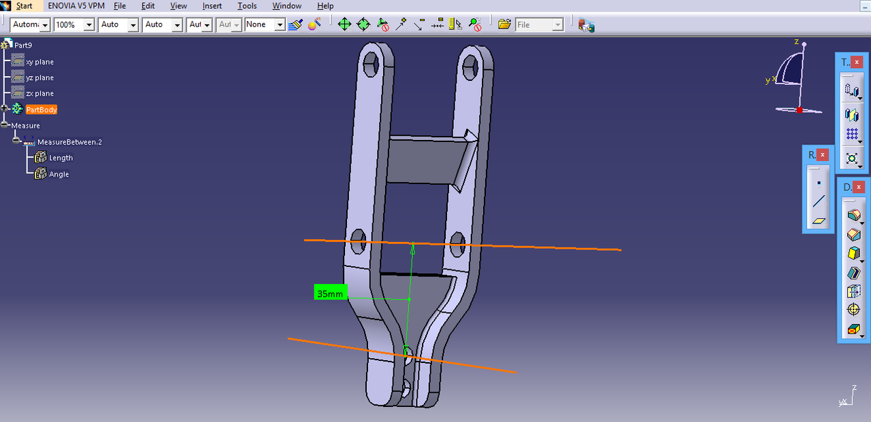Click the Rectangular Pattern grid icon
The image size is (871, 422).
pyautogui.click(x=852, y=135)
